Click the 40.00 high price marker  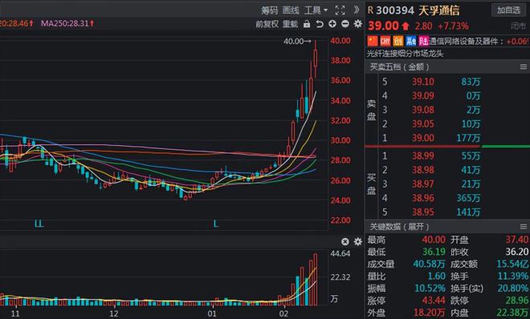tap(297, 42)
